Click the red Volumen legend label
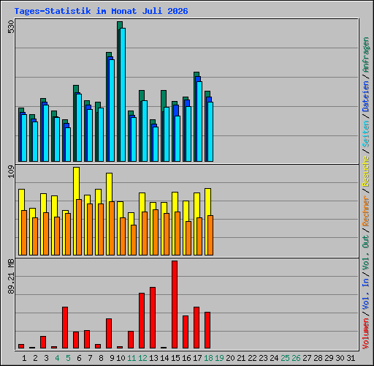The width and height of the screenshot is (374, 366). 366,334
